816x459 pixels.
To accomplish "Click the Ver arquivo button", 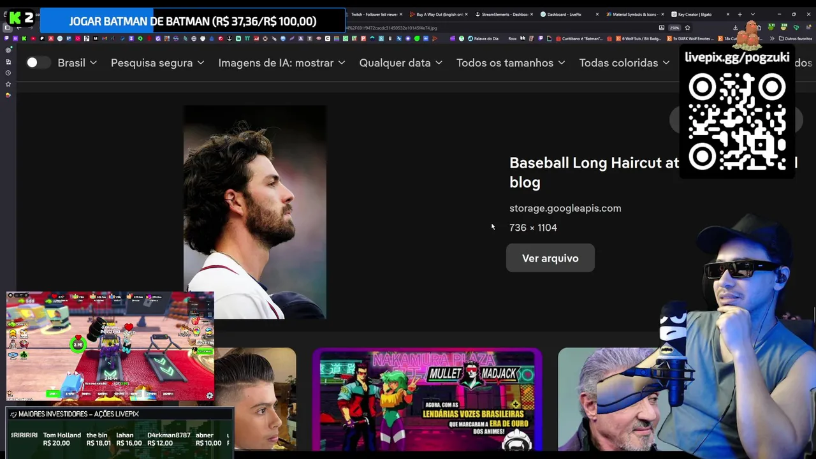I will click(x=550, y=258).
